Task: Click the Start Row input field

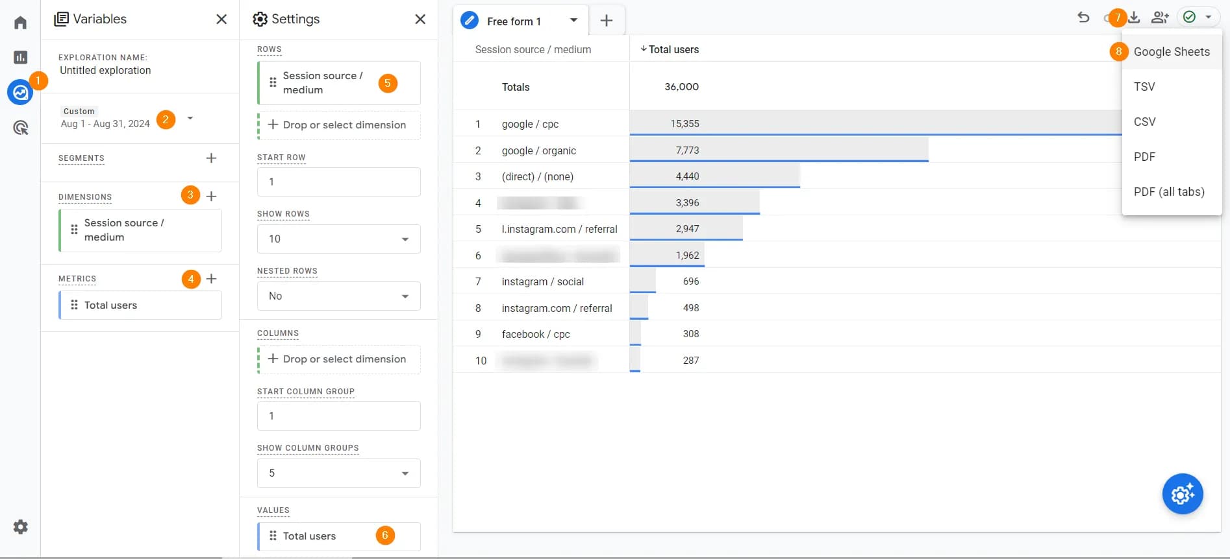Action: coord(339,182)
